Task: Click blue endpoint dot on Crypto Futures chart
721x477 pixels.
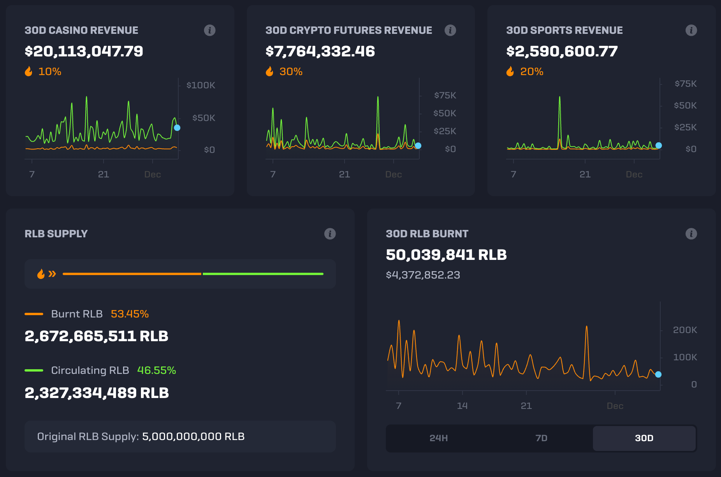Action: (x=418, y=146)
